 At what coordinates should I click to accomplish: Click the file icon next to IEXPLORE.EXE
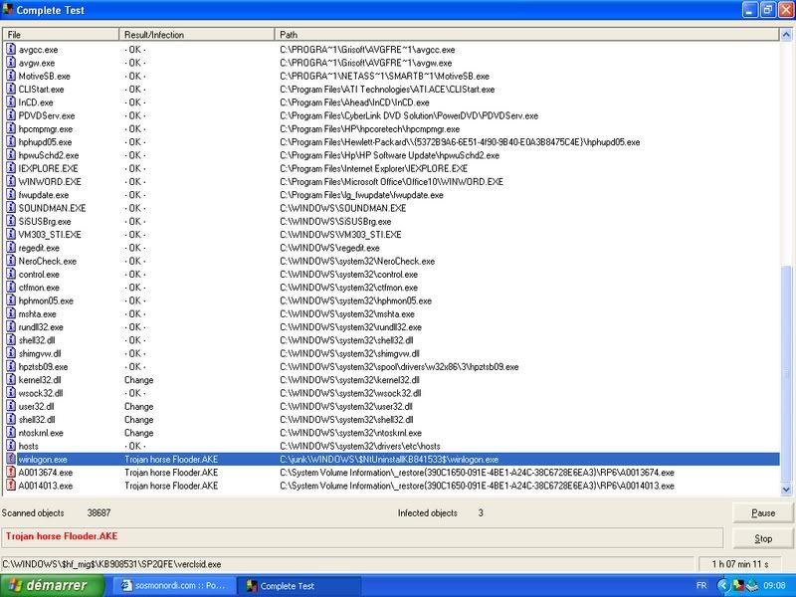pyautogui.click(x=11, y=168)
